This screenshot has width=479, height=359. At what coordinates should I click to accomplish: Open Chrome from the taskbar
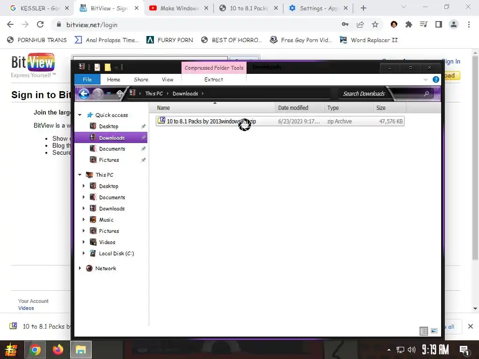35,350
